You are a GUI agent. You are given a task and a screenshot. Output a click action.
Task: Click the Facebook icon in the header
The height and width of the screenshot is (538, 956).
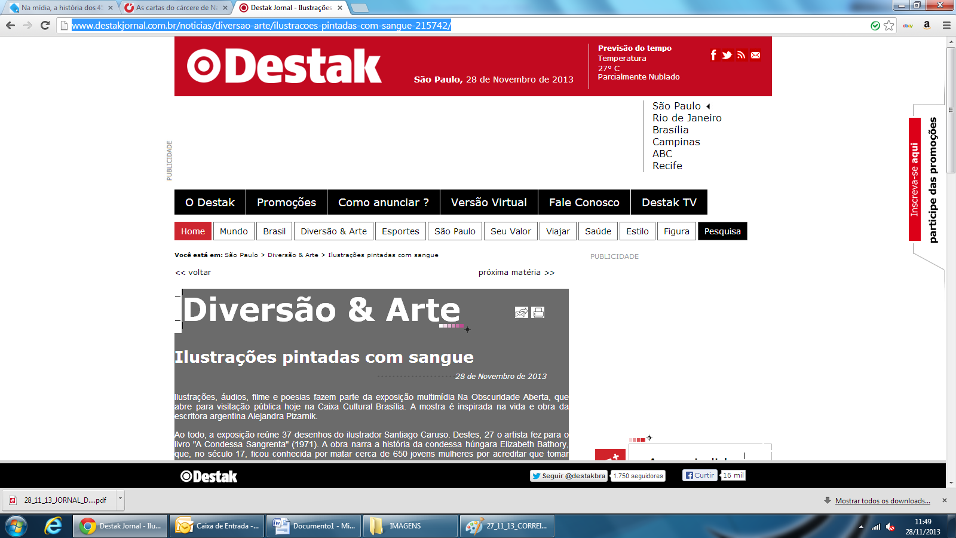(x=713, y=55)
